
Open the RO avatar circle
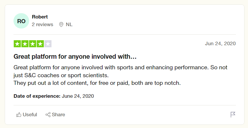pyautogui.click(x=21, y=21)
